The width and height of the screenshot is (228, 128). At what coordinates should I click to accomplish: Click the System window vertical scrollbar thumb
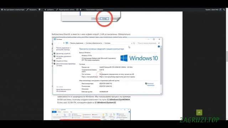tap(161, 66)
